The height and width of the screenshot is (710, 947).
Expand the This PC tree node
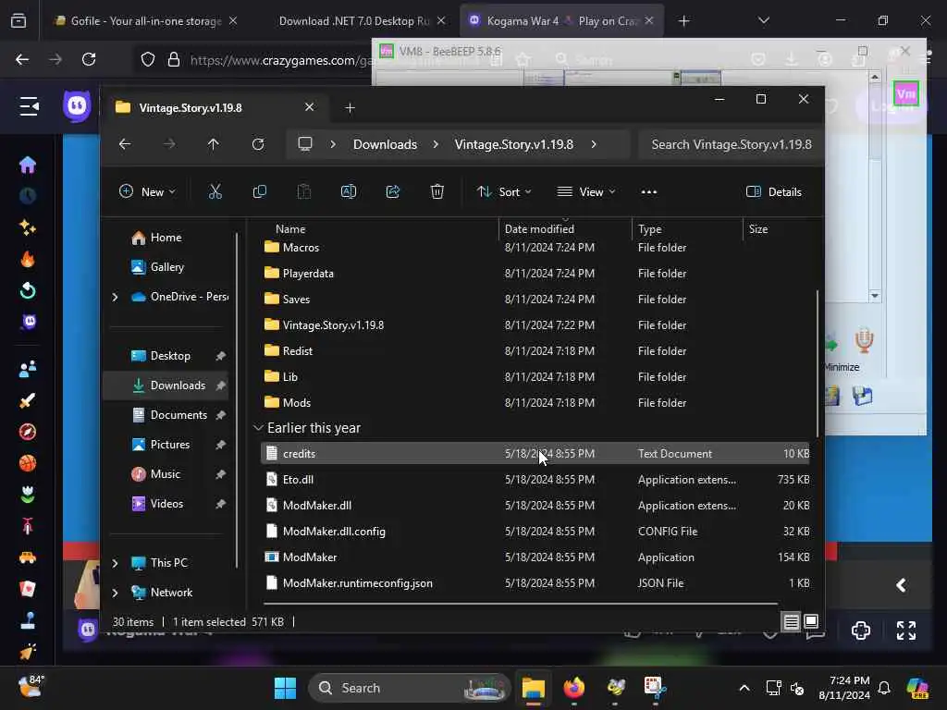[115, 563]
